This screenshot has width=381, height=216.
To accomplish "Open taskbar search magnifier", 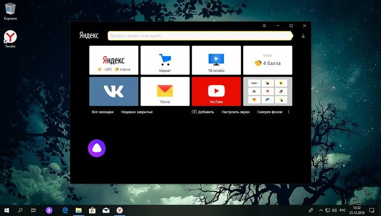I will [x=20, y=210].
